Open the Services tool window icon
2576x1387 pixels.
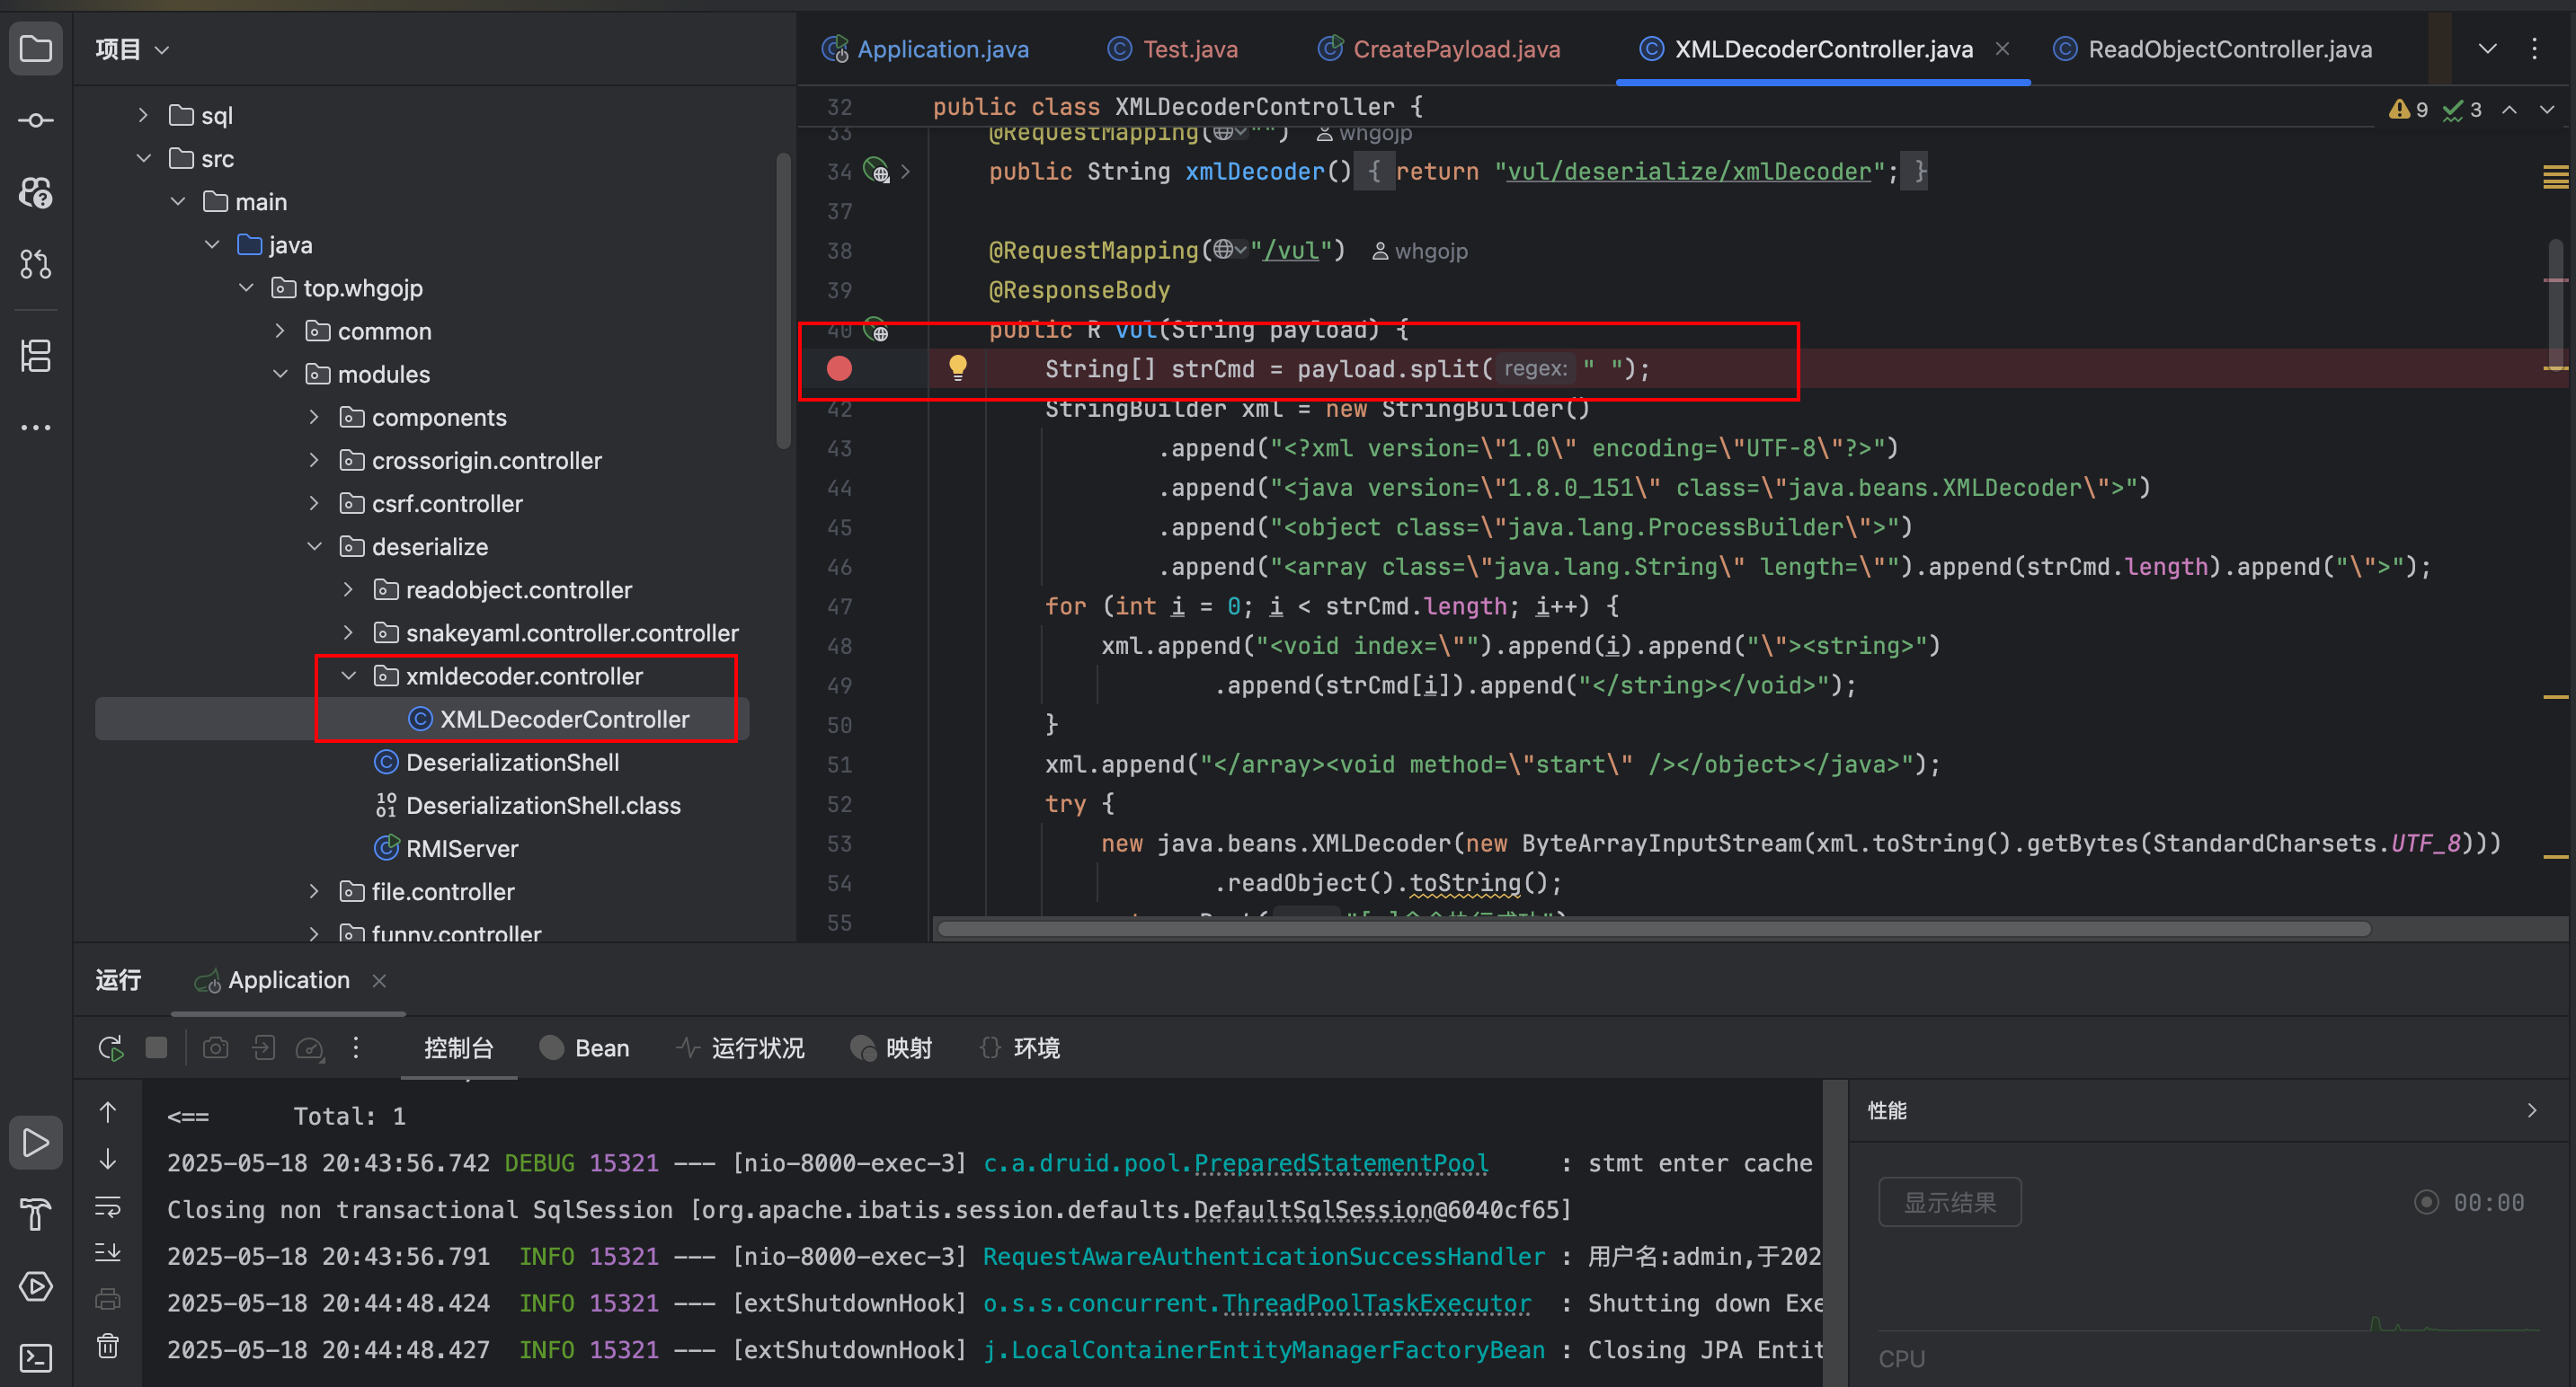[36, 1286]
